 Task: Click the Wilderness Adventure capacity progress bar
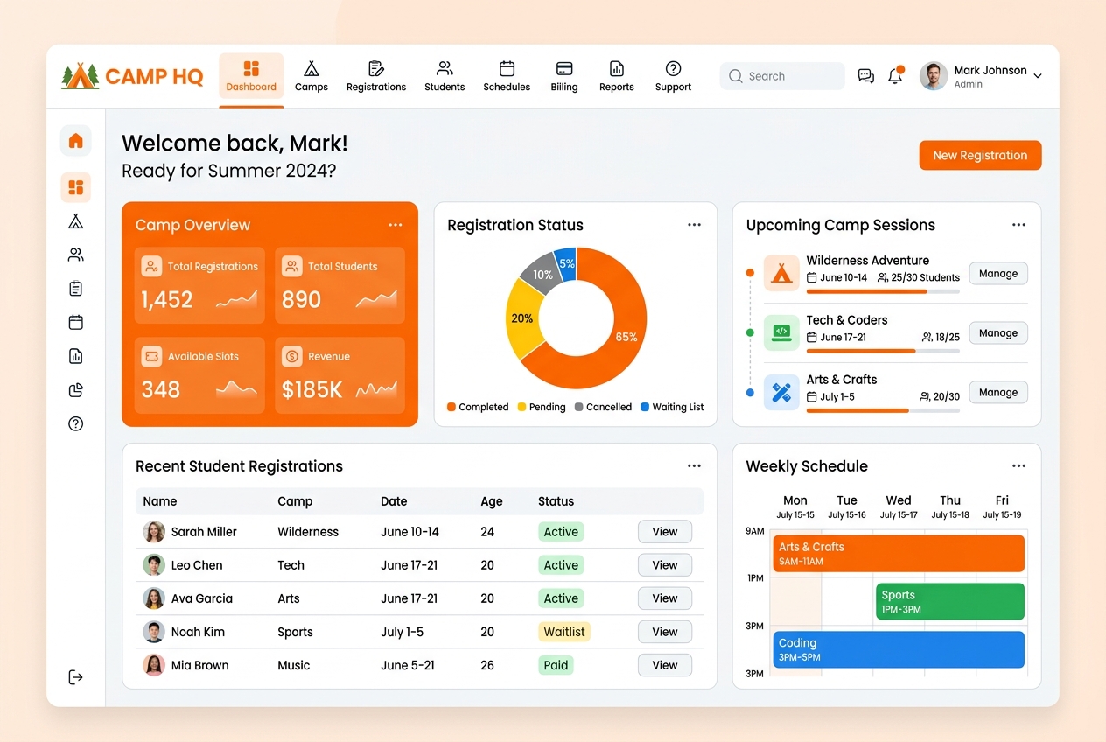(883, 291)
